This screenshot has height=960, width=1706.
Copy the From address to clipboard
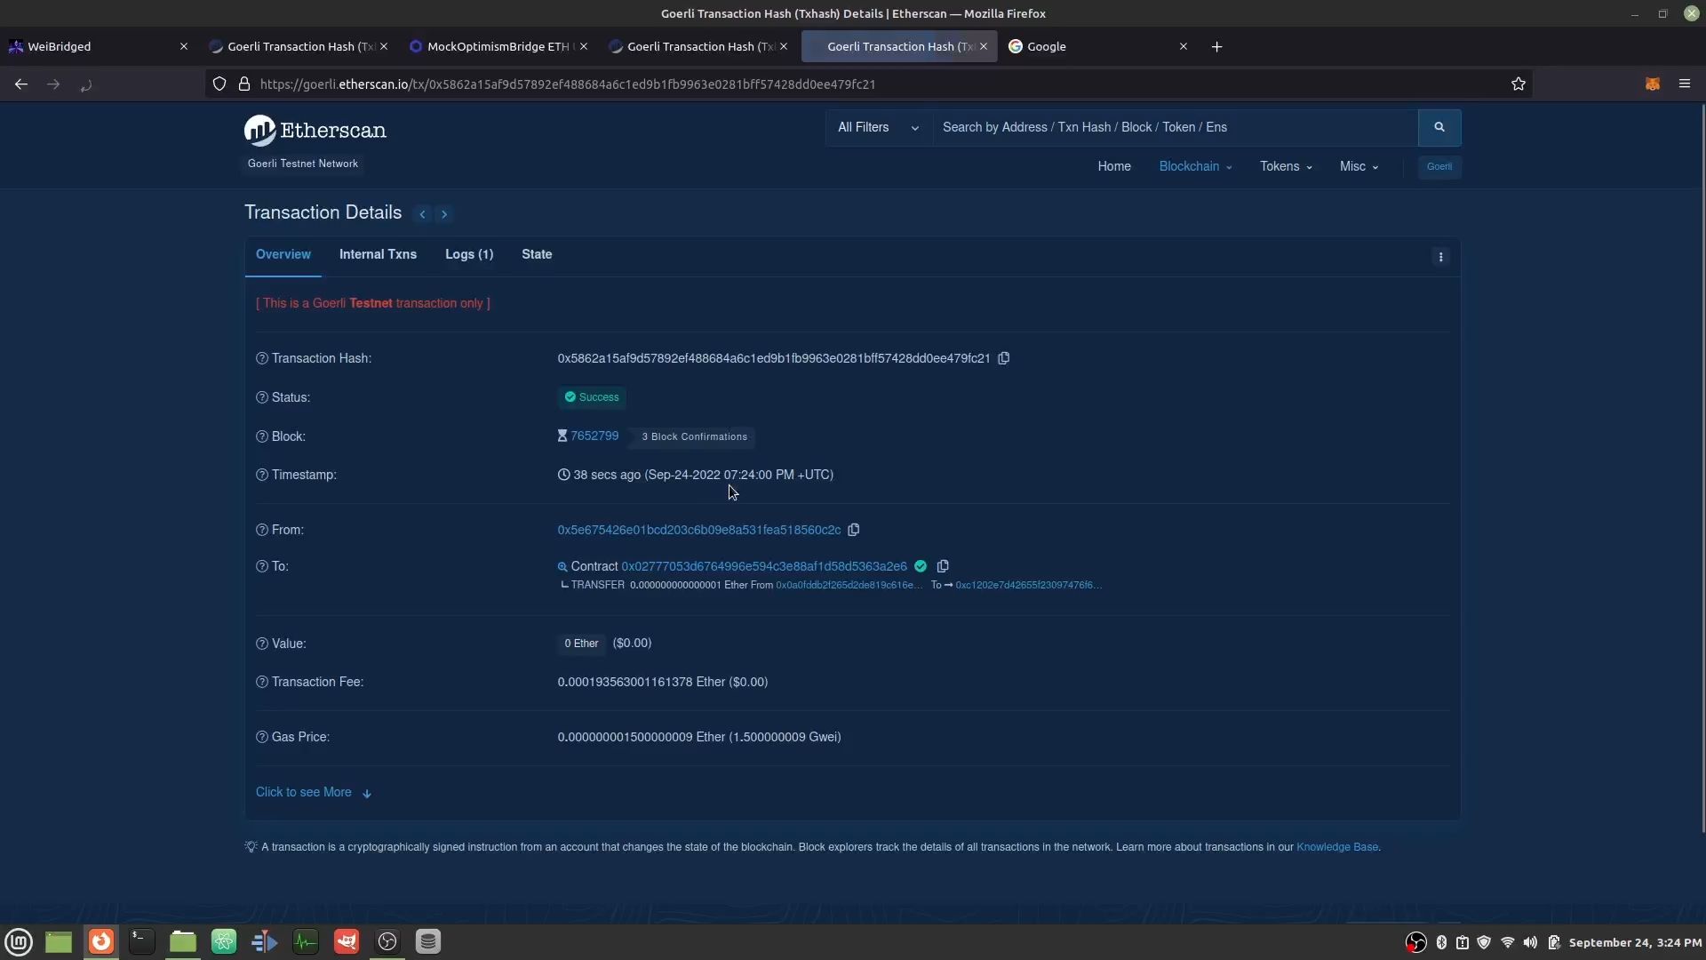(x=854, y=530)
